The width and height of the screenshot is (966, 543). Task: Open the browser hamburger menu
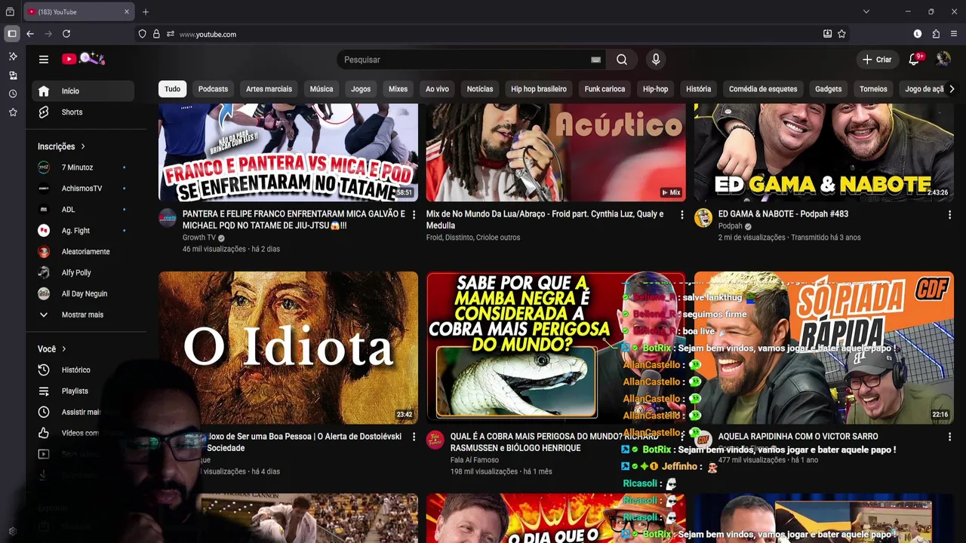954,34
